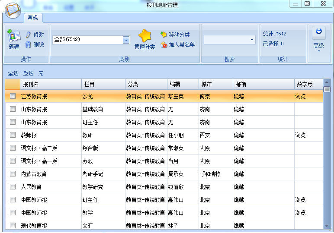
Task: Open the 高级 (Advanced) arrow icon
Action: tap(318, 32)
